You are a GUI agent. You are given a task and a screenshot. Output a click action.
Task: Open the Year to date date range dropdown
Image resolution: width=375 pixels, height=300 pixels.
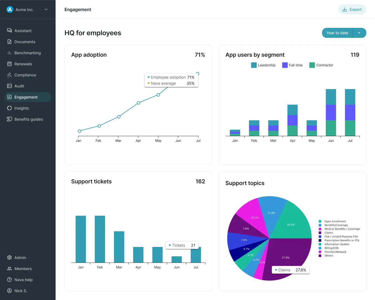[x=337, y=33]
